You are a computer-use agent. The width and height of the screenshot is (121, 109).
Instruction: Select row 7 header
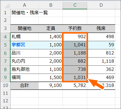pyautogui.click(x=5, y=61)
